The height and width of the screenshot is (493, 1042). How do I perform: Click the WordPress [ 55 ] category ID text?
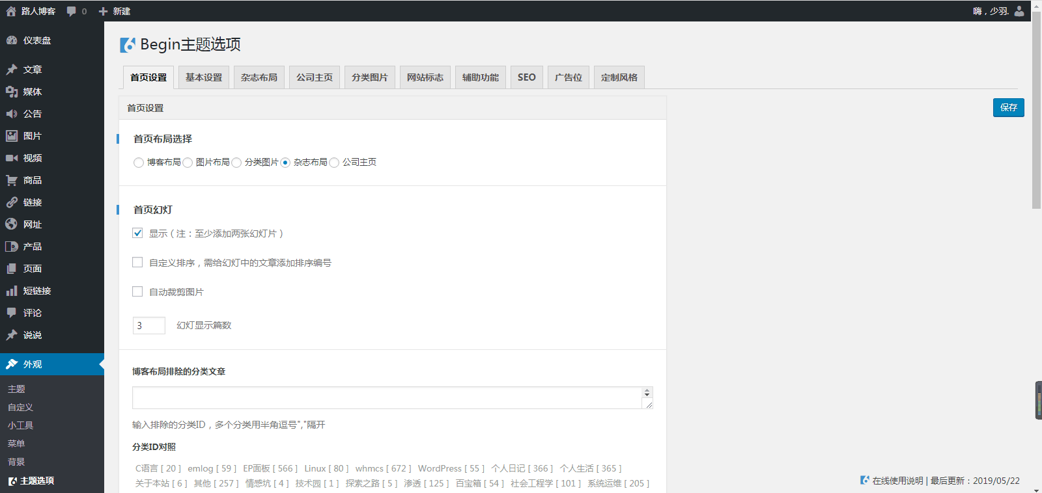click(452, 468)
